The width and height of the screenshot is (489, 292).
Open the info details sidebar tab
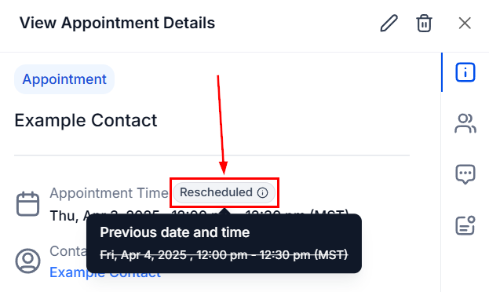click(x=465, y=72)
